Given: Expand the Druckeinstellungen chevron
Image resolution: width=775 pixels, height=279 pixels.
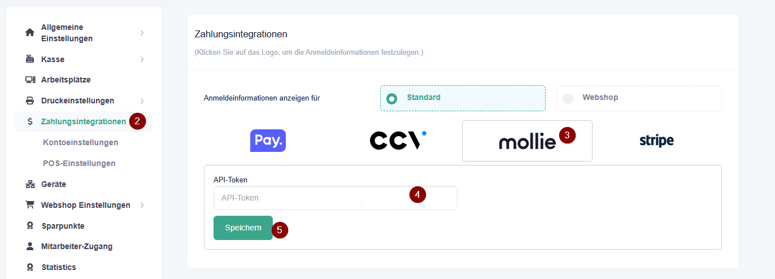Looking at the screenshot, I should point(142,101).
